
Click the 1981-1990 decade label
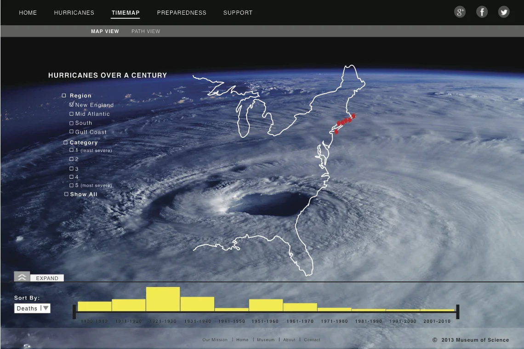[x=369, y=321]
